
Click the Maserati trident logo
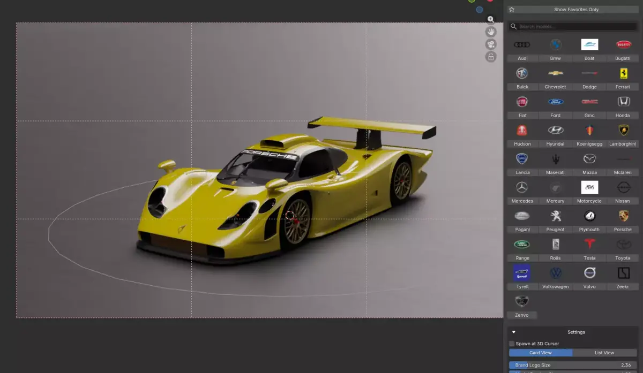pyautogui.click(x=556, y=158)
